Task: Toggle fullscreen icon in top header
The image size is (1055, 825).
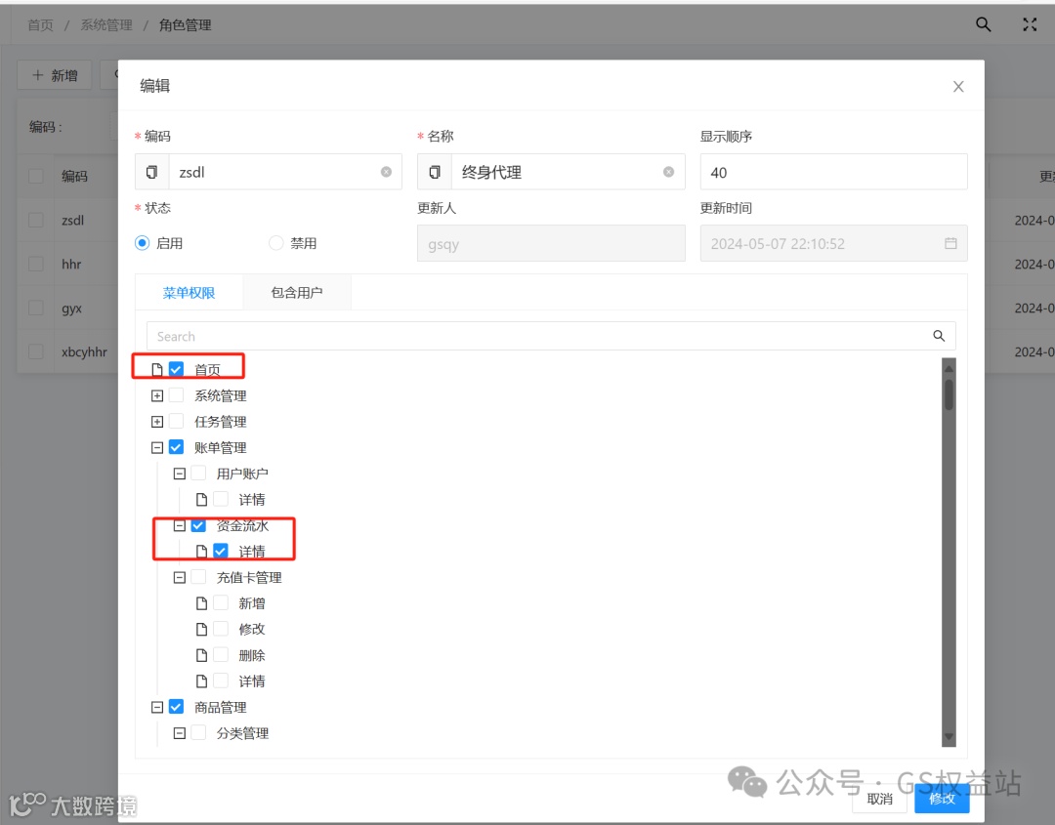Action: pos(1030,24)
